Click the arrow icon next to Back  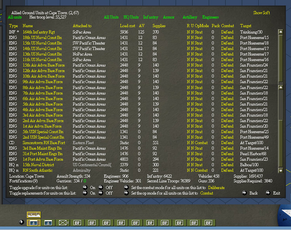[x=245, y=193]
